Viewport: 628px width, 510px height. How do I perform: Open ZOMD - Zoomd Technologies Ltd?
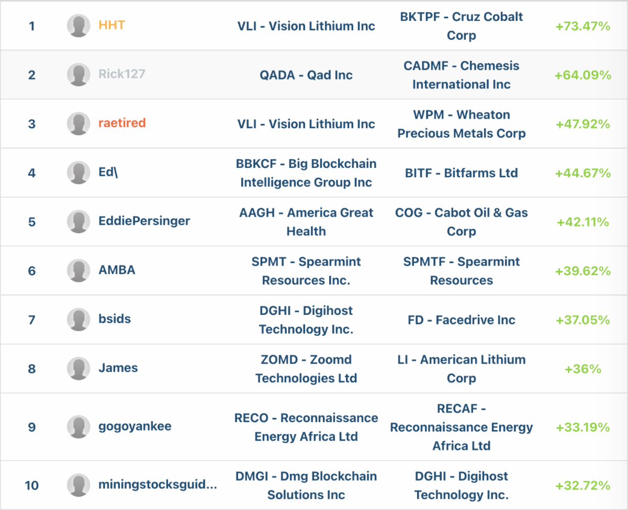pyautogui.click(x=306, y=369)
